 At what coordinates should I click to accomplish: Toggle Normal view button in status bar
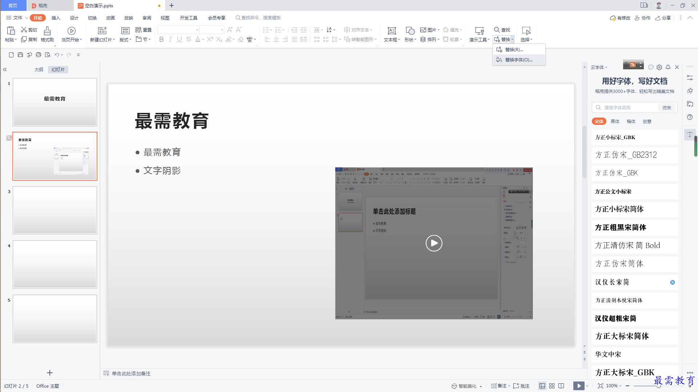[542, 386]
